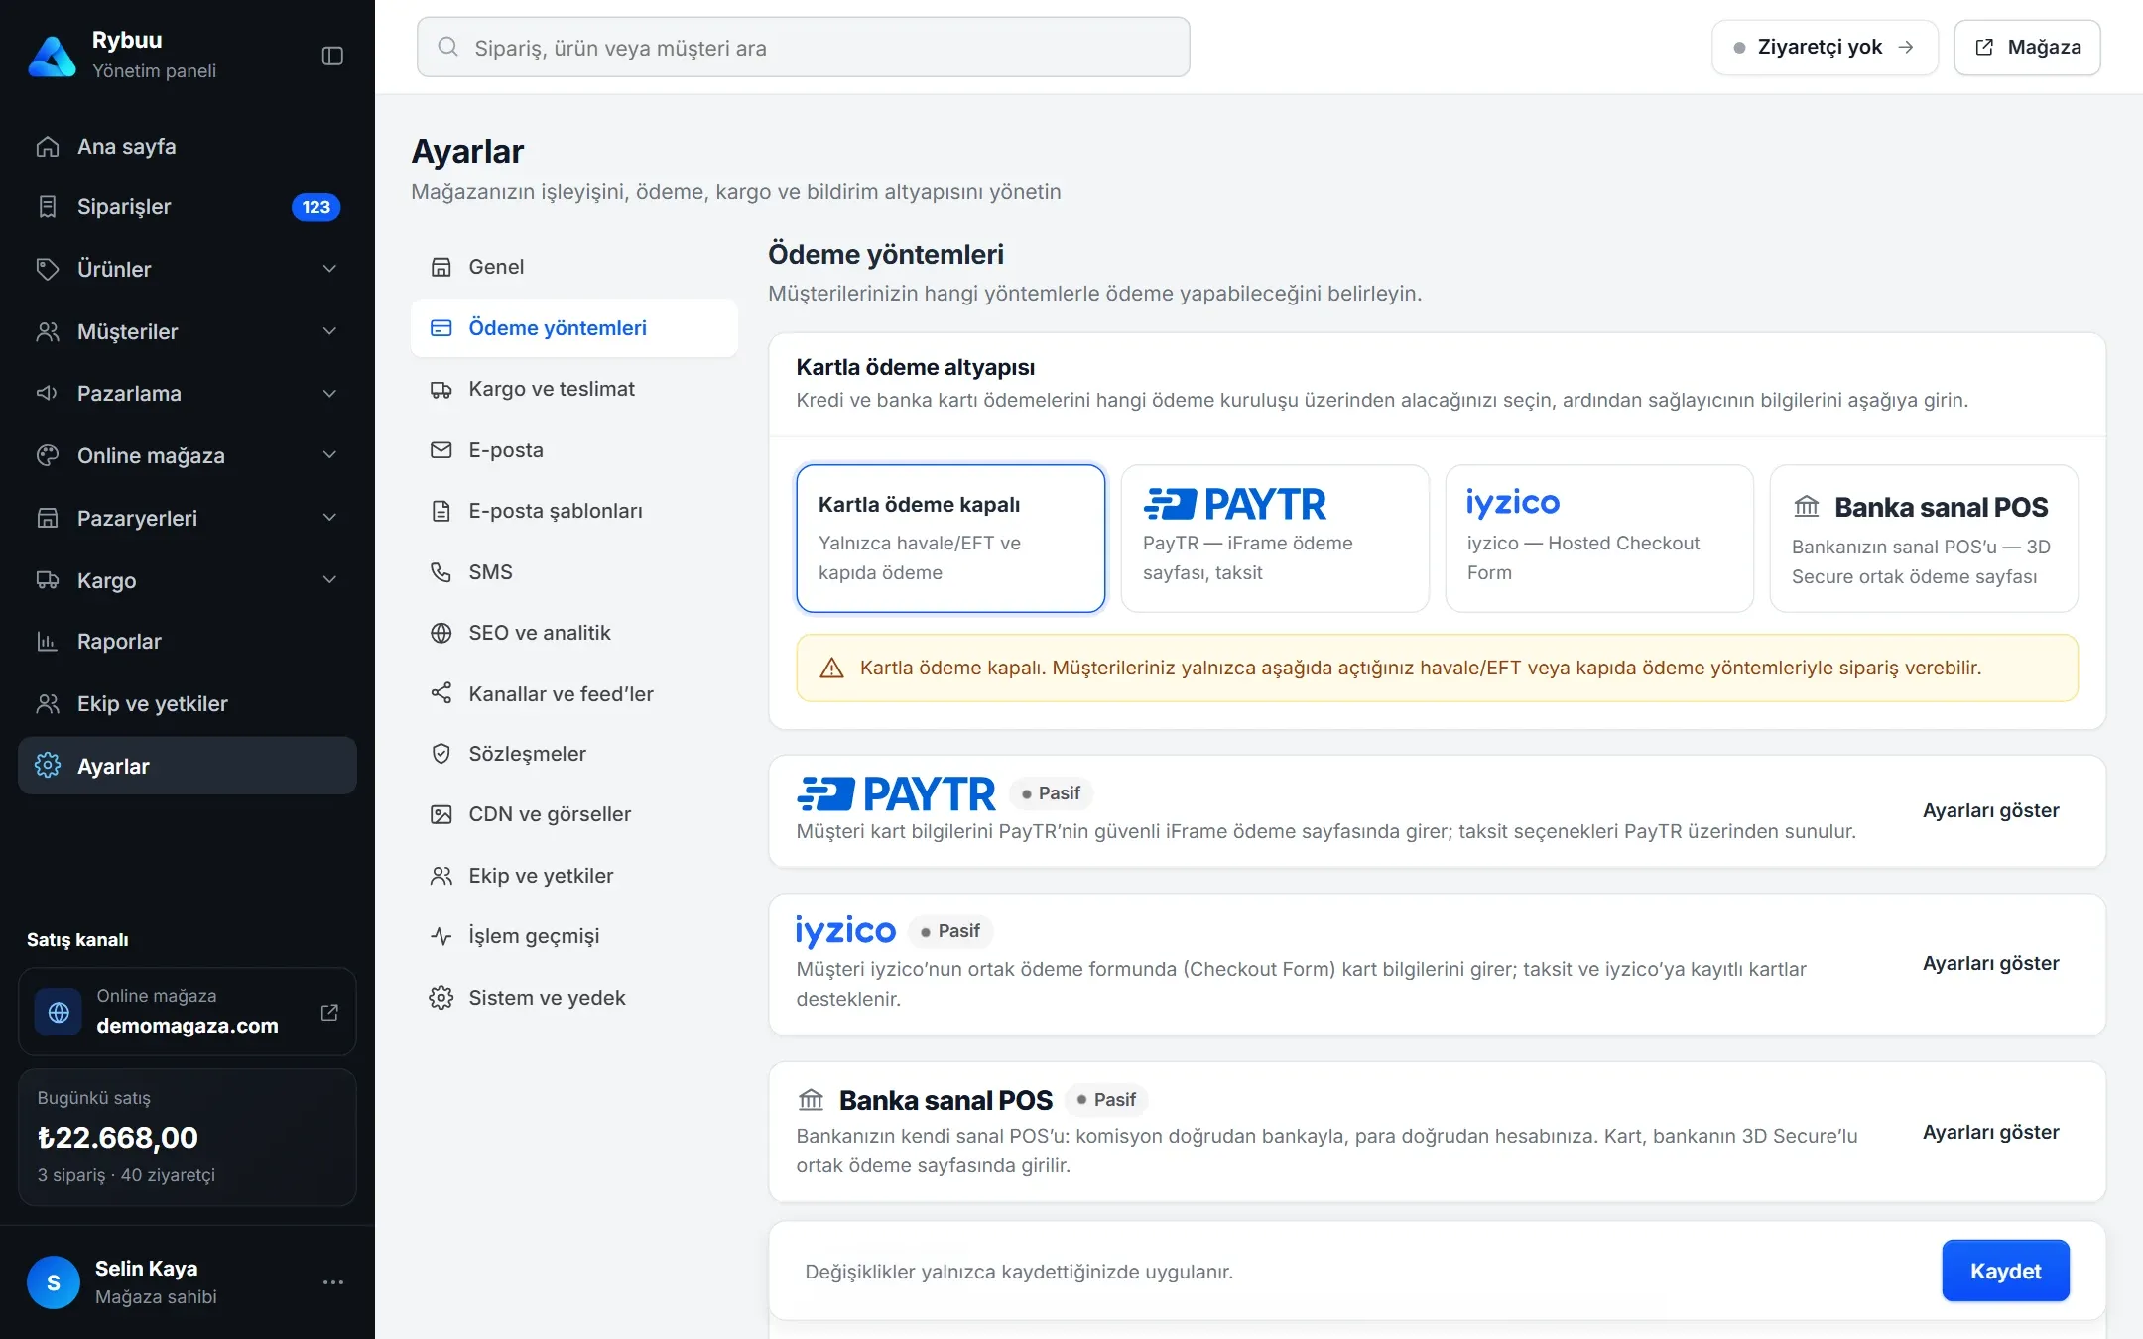
Task: Show settings for iyzico row
Action: 1990,963
